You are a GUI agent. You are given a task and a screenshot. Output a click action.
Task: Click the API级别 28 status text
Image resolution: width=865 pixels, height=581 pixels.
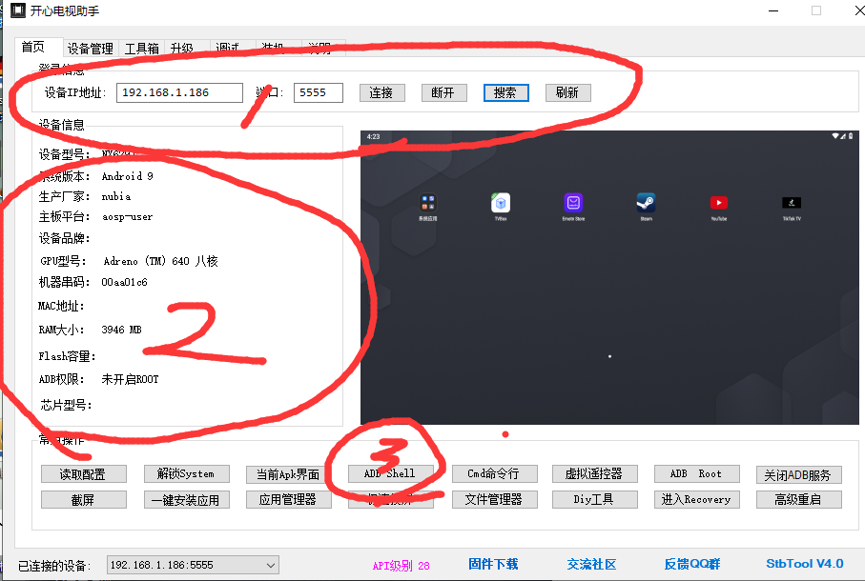pyautogui.click(x=402, y=566)
